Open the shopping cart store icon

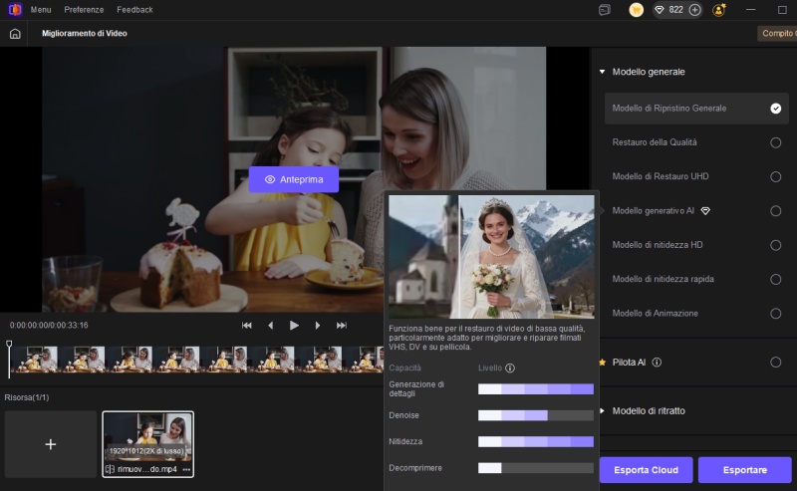coord(637,10)
